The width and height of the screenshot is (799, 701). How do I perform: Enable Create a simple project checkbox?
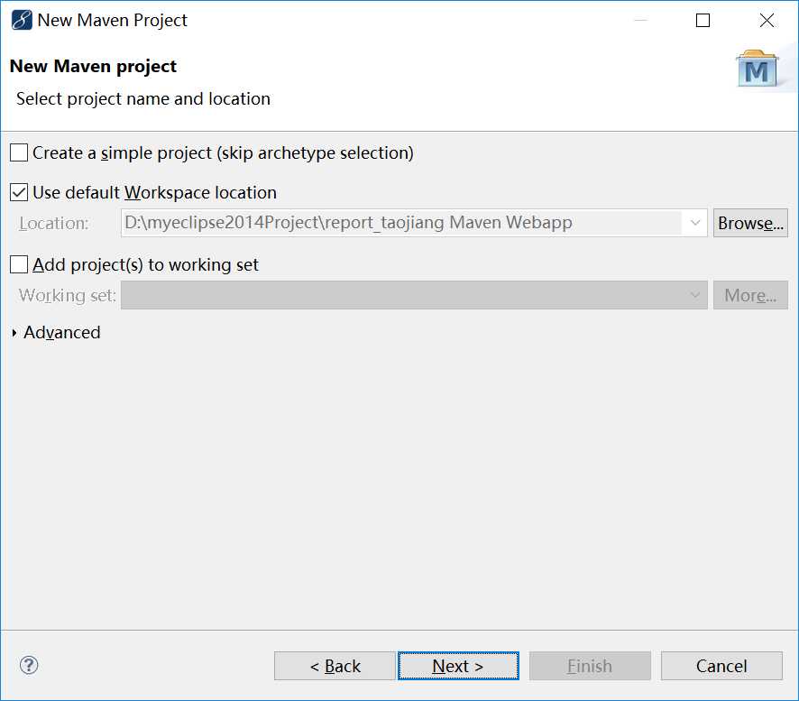coord(19,152)
